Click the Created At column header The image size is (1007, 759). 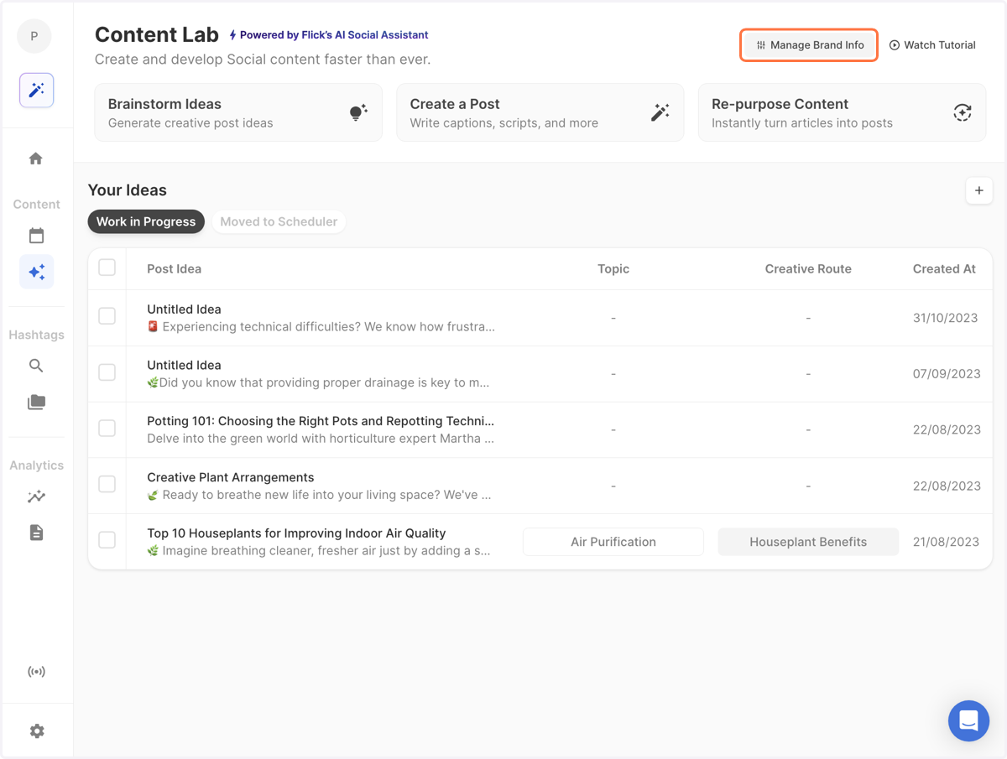coord(944,269)
